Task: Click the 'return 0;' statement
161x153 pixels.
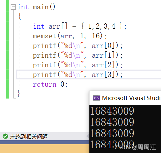Action: pos(50,84)
